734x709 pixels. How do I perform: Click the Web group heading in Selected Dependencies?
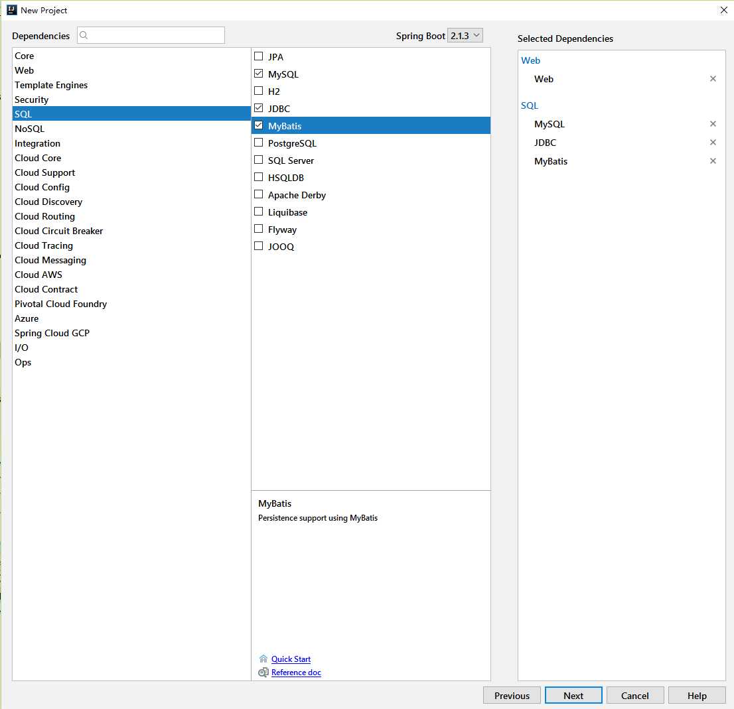530,60
